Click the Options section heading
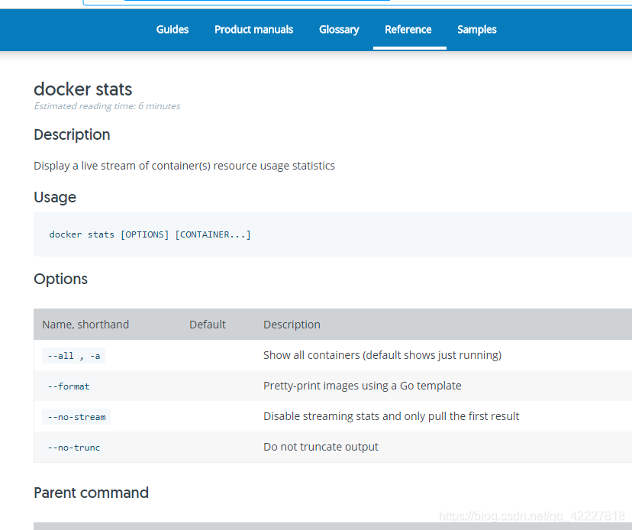 61,279
